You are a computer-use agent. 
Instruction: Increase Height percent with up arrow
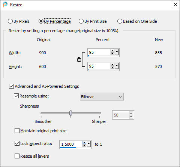tap(112, 65)
